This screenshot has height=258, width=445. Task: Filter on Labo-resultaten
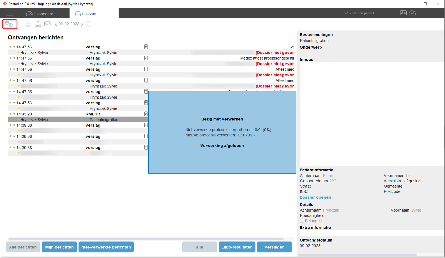tap(237, 247)
